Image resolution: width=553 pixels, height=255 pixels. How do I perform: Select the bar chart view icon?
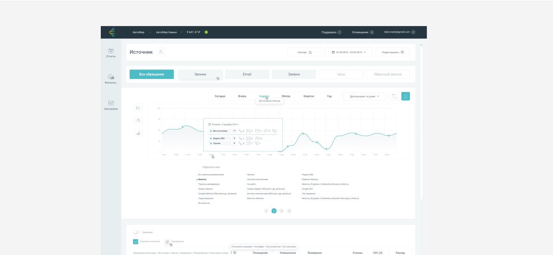pyautogui.click(x=138, y=133)
